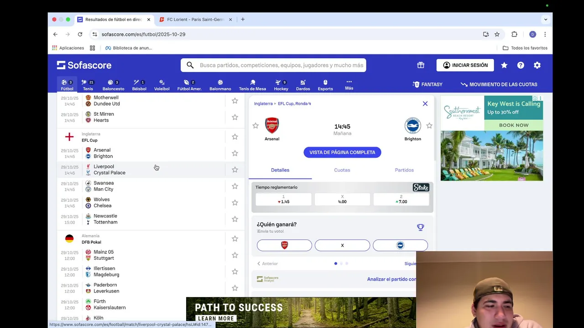Viewport: 584px width, 328px height.
Task: Vote for Brighton to win
Action: pyautogui.click(x=400, y=245)
